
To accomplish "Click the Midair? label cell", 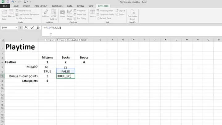I will point(21,67).
